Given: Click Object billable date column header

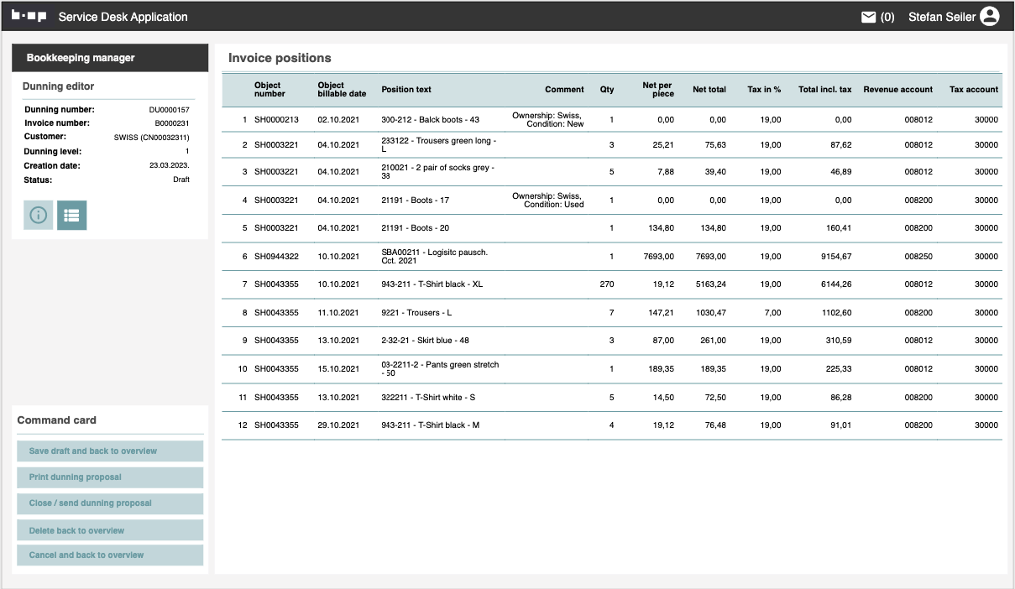Looking at the screenshot, I should point(342,89).
